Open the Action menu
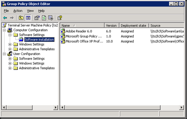The image size is (187, 119). 18,11
